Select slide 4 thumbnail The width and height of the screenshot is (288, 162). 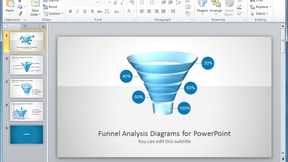(27, 111)
